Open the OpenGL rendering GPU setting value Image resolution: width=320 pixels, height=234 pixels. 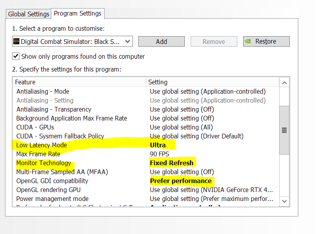(x=211, y=190)
